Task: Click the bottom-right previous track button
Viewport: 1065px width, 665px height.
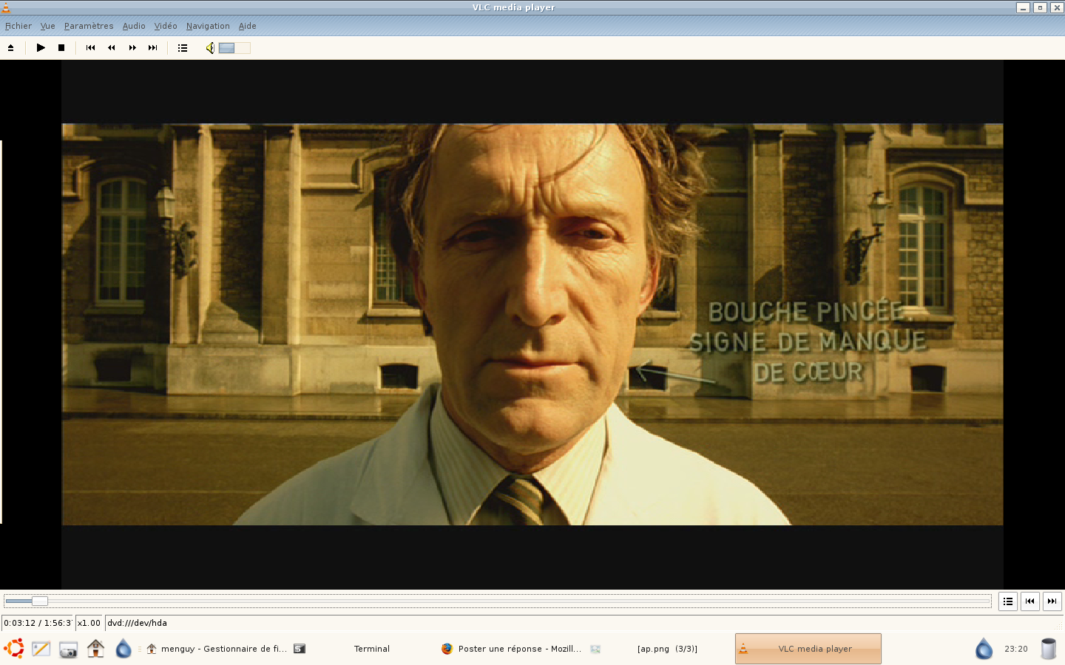Action: [x=1029, y=601]
